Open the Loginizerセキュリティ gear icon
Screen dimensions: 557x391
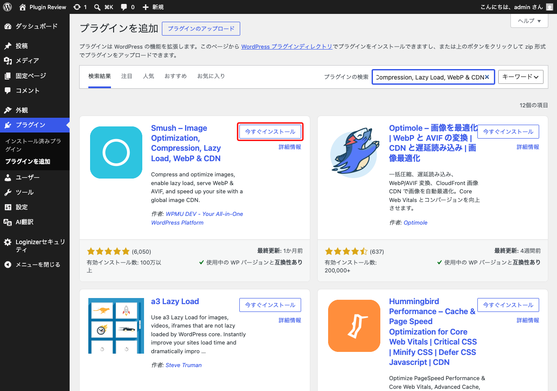point(8,242)
